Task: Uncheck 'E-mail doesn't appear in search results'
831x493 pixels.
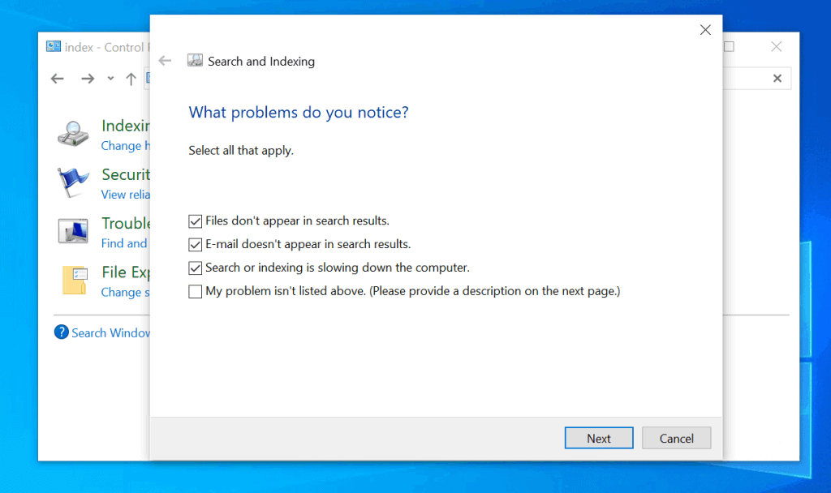Action: click(195, 244)
